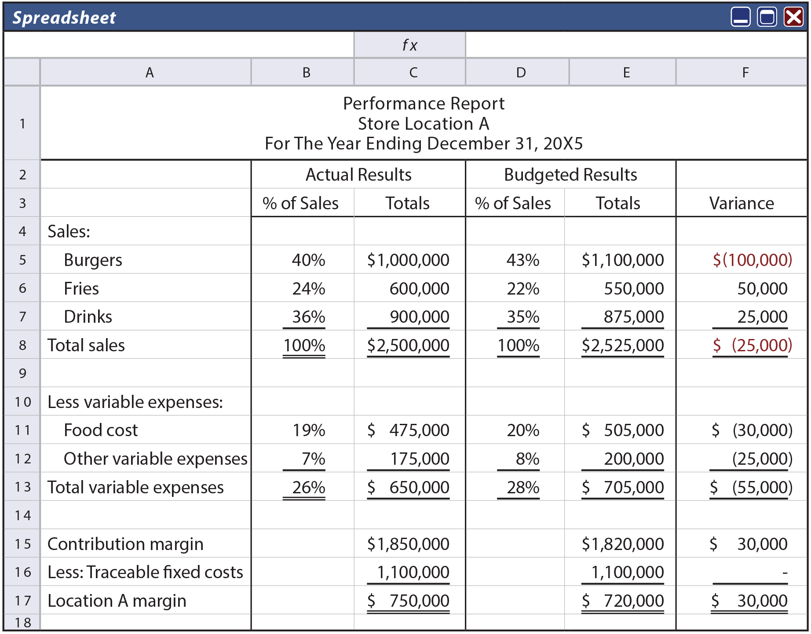Select the Drinks label cell
811x634 pixels.
coord(146,316)
